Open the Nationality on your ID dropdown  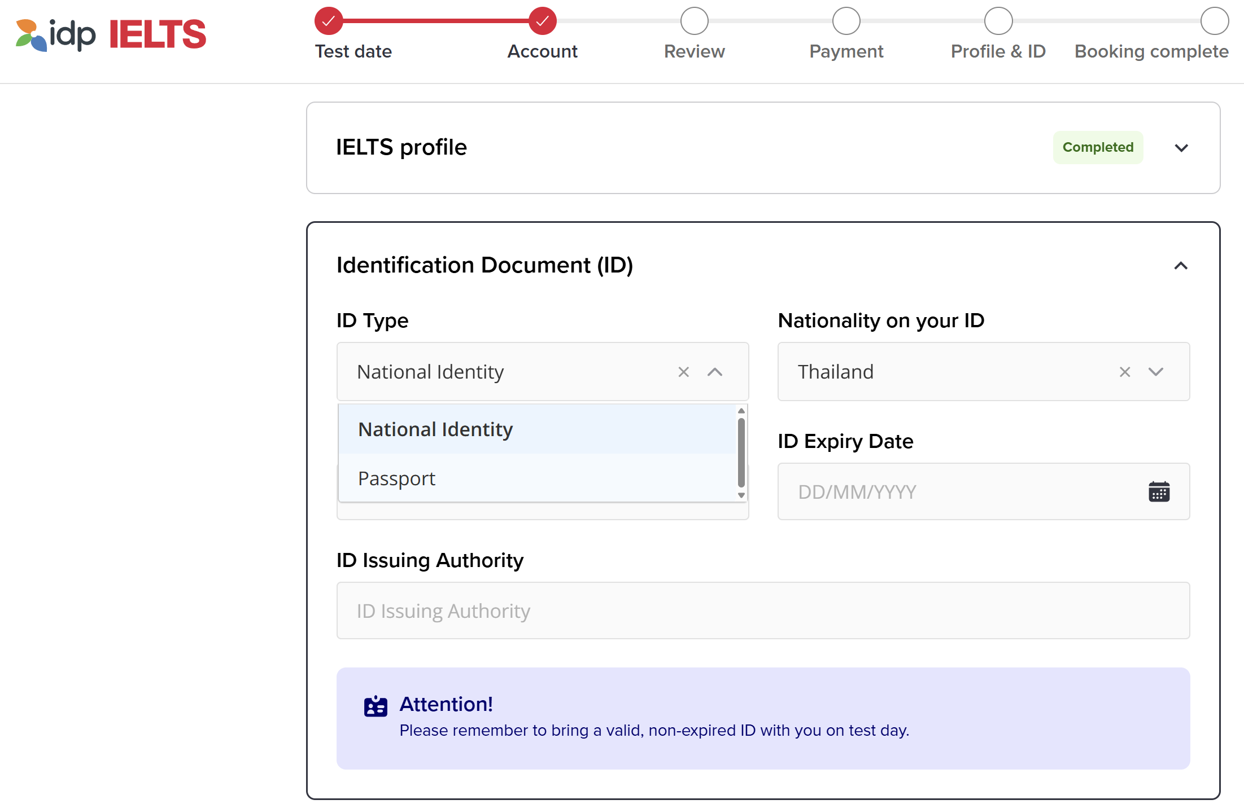[x=1155, y=372]
